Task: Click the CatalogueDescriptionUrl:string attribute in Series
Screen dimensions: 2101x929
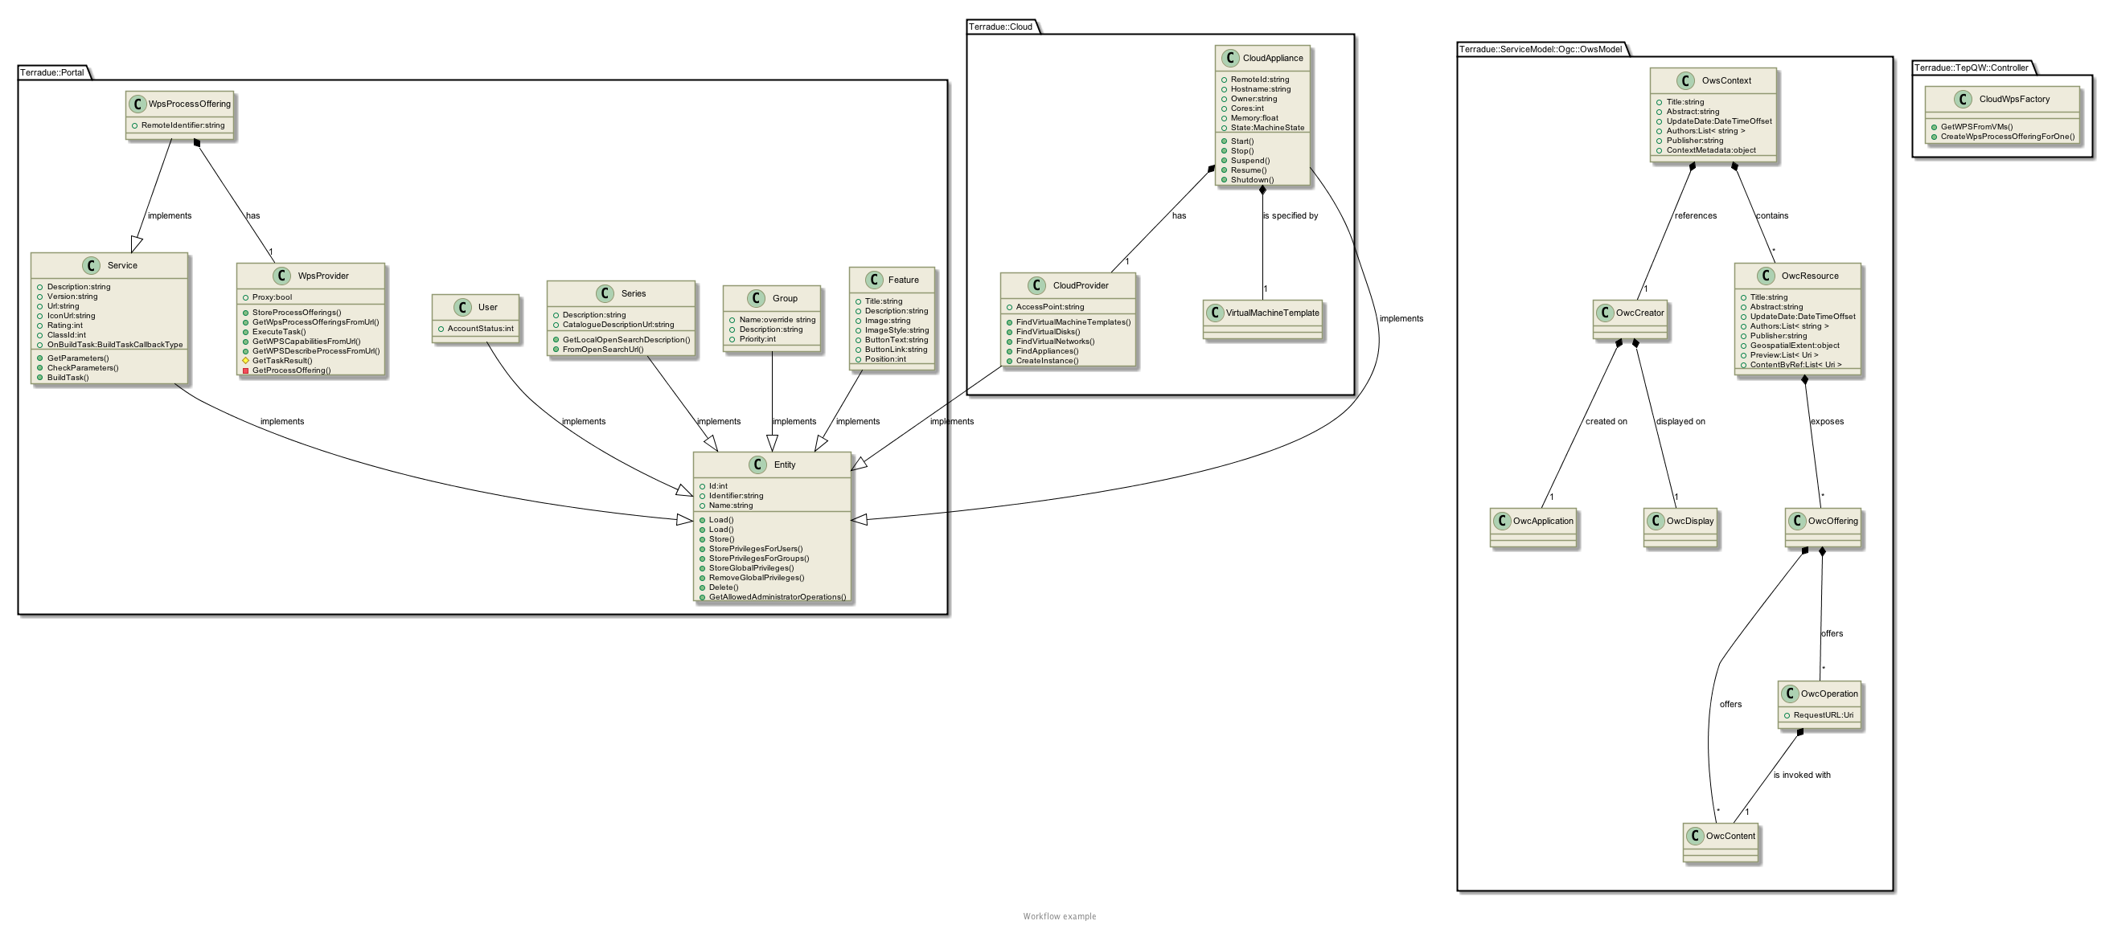Action: (618, 325)
